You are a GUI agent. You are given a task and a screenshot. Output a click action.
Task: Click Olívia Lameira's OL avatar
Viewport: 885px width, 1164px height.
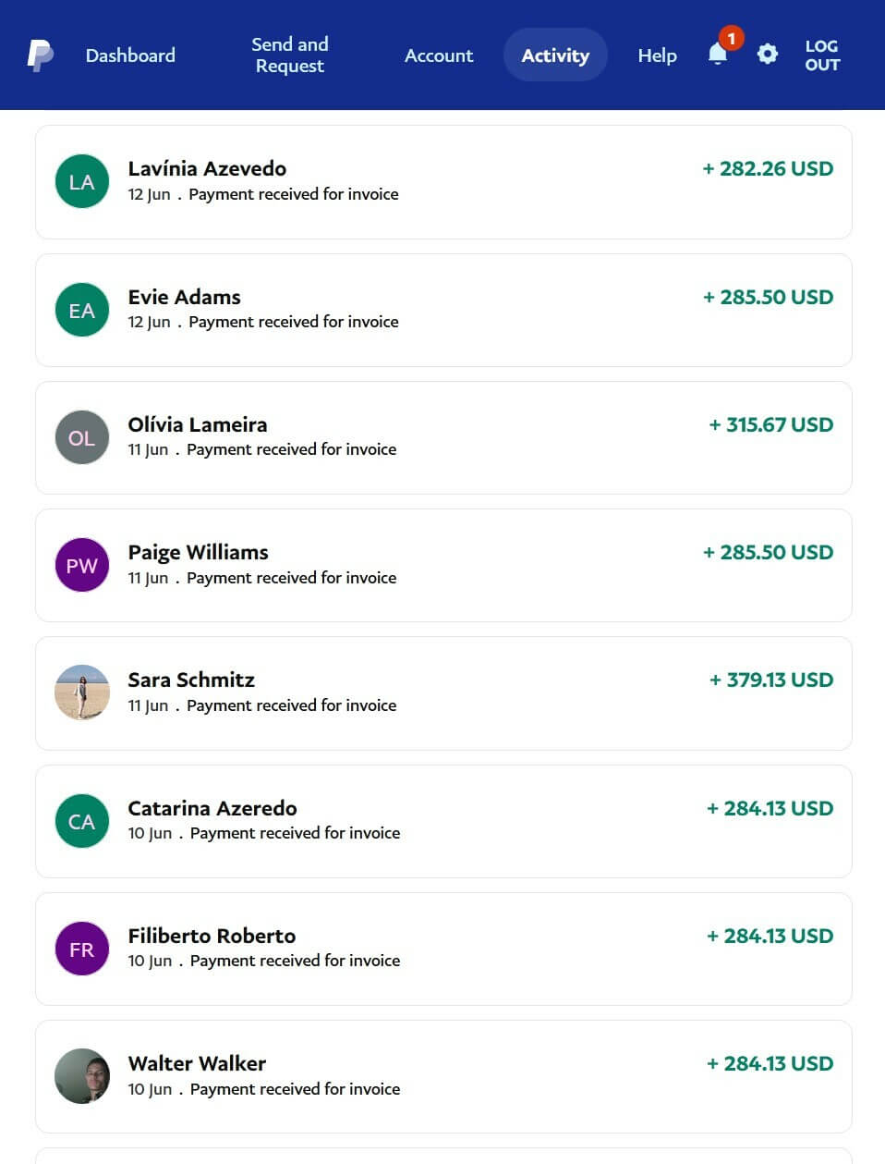pyautogui.click(x=82, y=437)
